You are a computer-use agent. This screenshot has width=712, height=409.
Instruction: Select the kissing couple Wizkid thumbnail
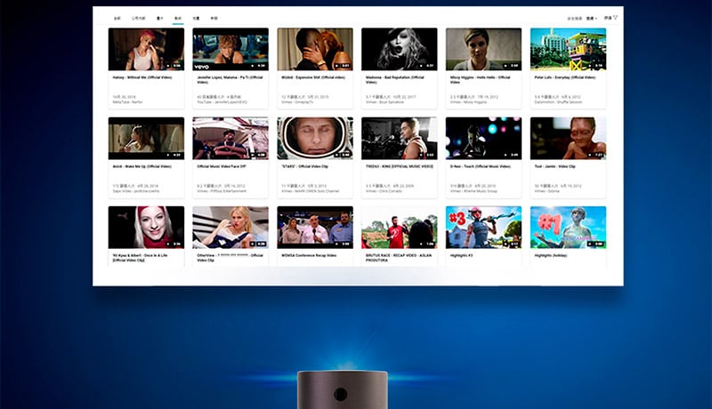(x=315, y=49)
